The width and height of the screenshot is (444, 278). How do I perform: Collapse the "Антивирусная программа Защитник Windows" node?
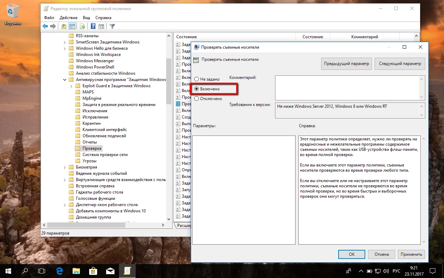coord(65,80)
